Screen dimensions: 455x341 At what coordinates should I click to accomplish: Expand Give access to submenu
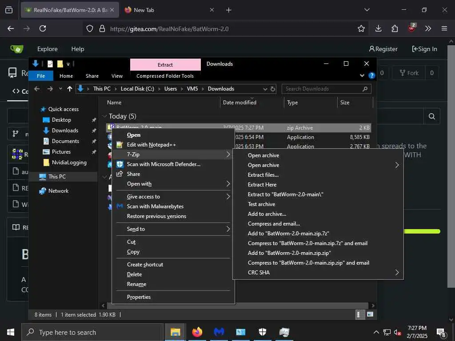tap(228, 197)
